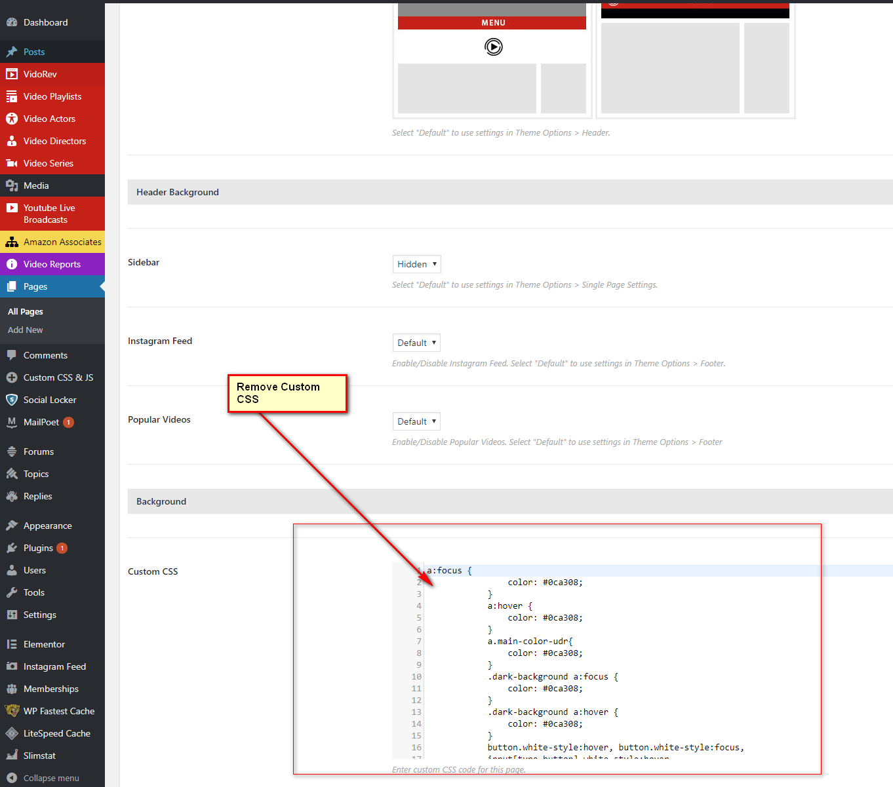
Task: Click the MailPoet M icon
Action: (12, 422)
